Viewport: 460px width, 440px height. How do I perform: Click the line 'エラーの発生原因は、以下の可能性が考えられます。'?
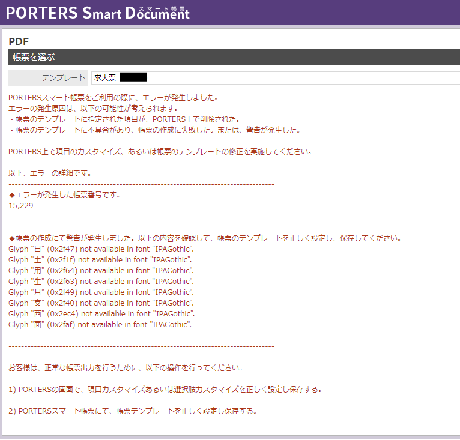(94, 109)
